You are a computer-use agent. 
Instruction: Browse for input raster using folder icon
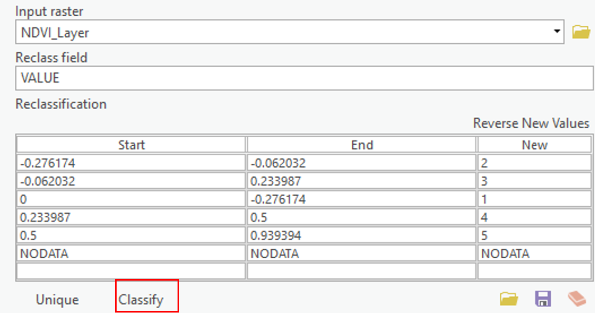click(x=581, y=32)
